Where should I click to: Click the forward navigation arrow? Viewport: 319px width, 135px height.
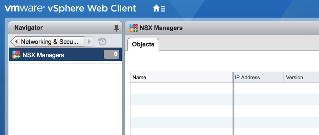[x=89, y=42]
